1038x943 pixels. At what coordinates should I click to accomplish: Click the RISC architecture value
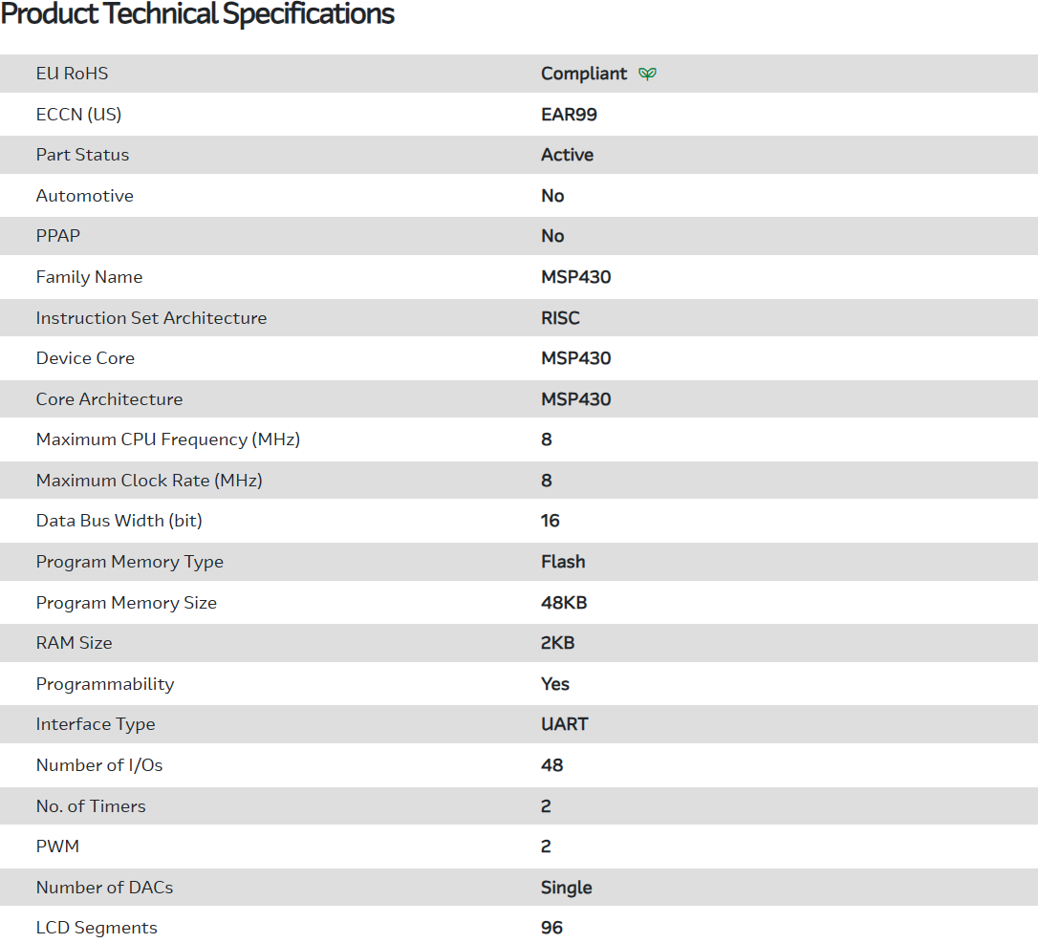click(560, 318)
